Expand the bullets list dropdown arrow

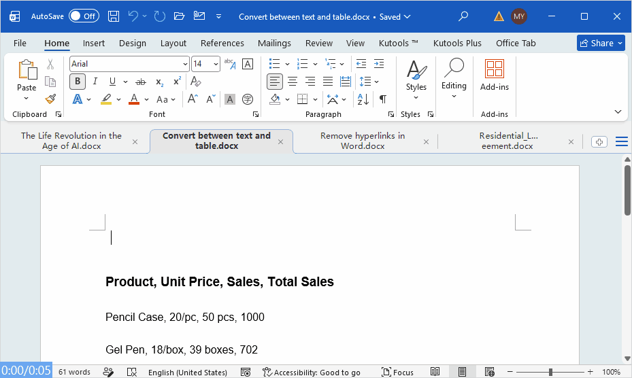click(287, 64)
